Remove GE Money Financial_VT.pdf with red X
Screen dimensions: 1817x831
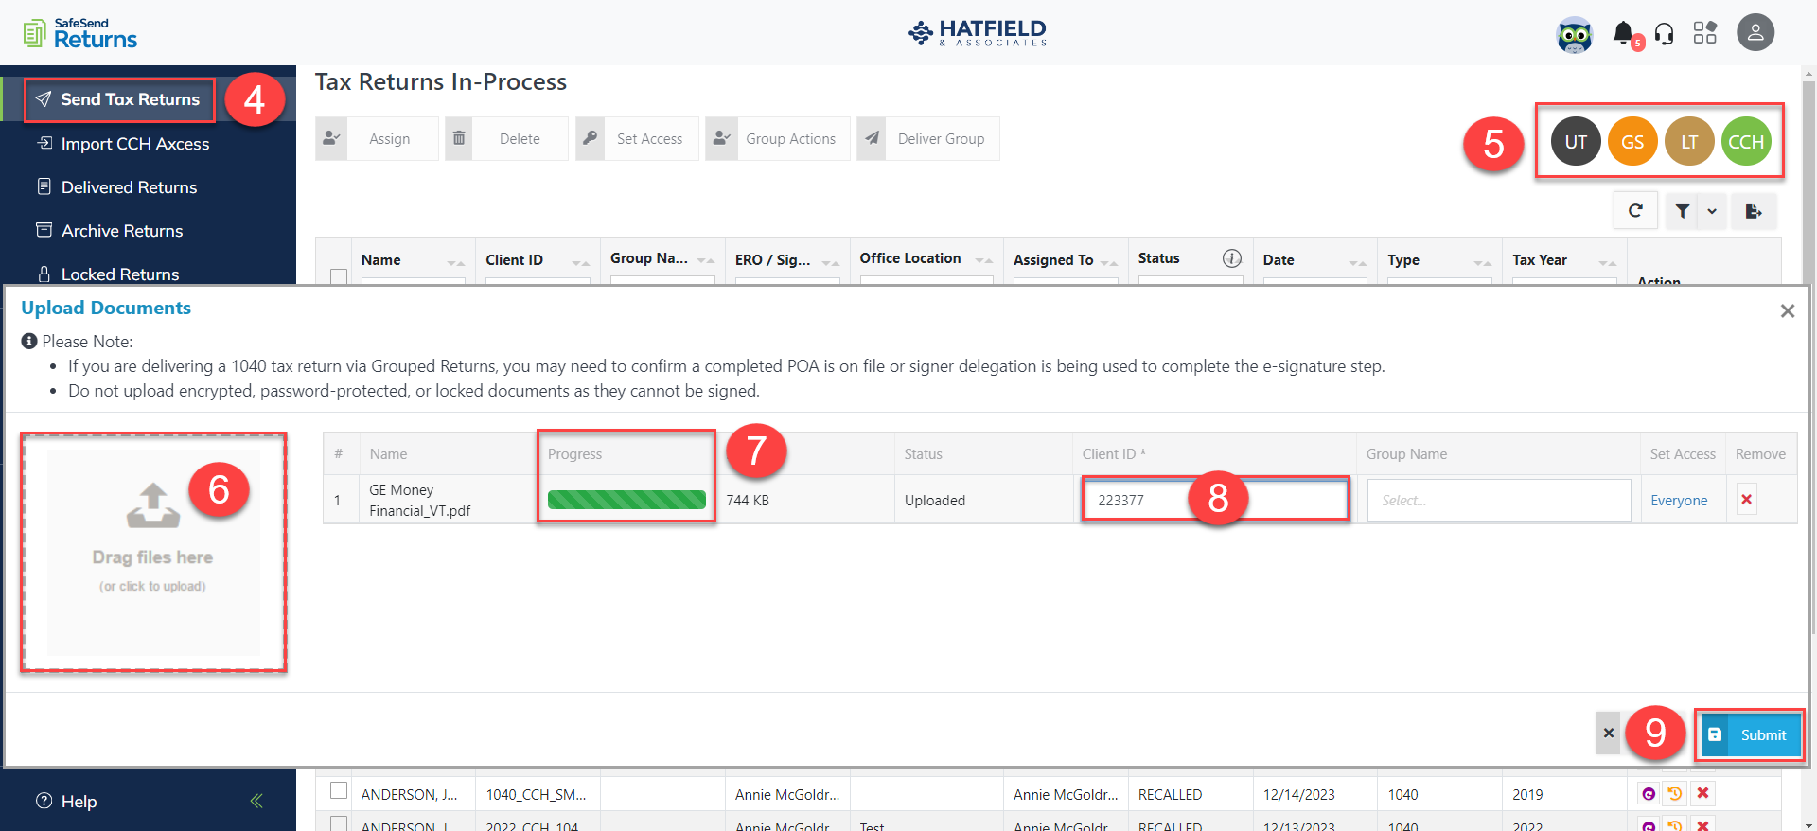click(x=1747, y=500)
